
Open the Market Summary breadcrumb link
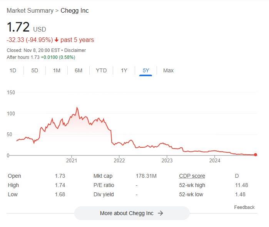tap(30, 10)
